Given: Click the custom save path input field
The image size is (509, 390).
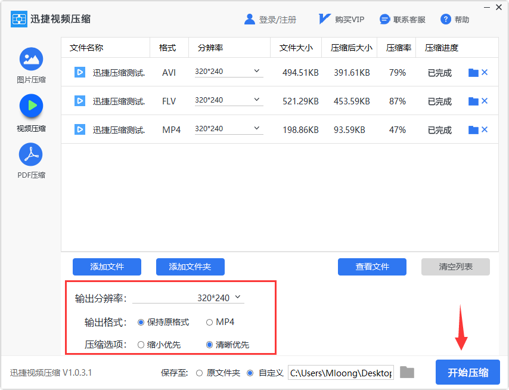Looking at the screenshot, I should [341, 373].
